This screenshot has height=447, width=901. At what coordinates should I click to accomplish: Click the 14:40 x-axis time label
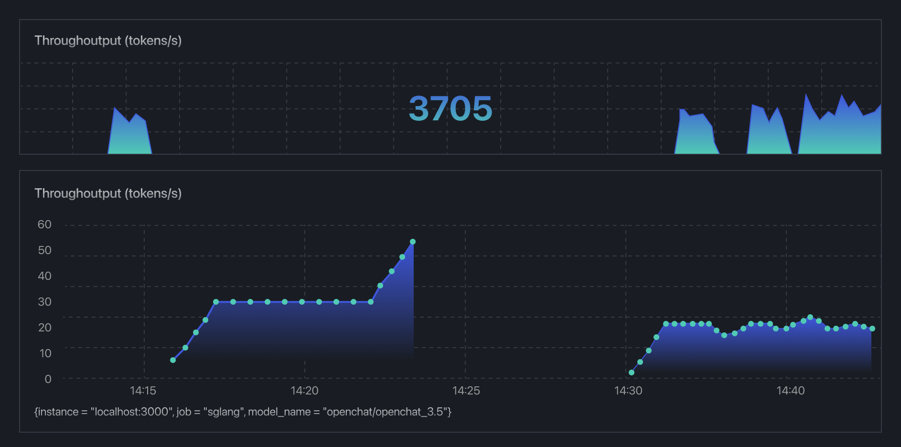[x=790, y=391]
